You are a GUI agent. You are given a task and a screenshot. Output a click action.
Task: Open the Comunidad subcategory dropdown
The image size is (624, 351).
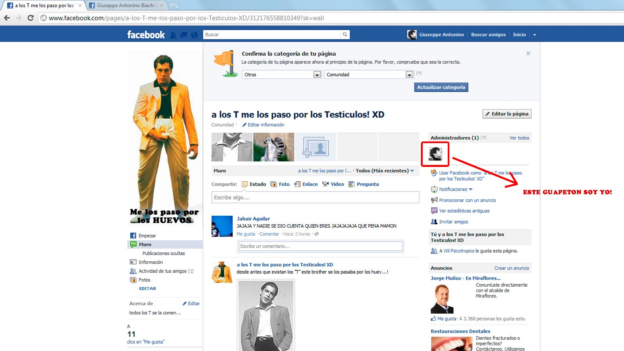369,74
